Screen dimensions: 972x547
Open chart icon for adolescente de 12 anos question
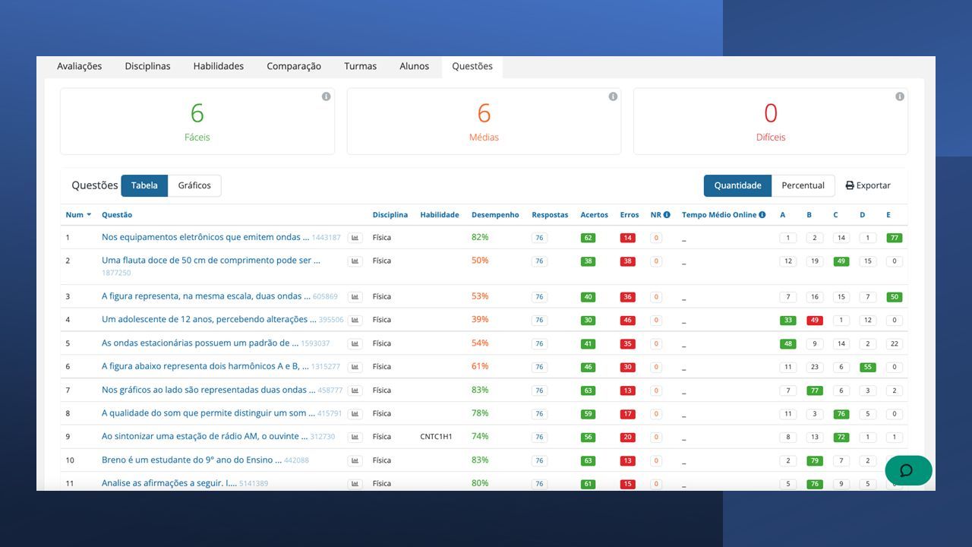pyautogui.click(x=355, y=320)
